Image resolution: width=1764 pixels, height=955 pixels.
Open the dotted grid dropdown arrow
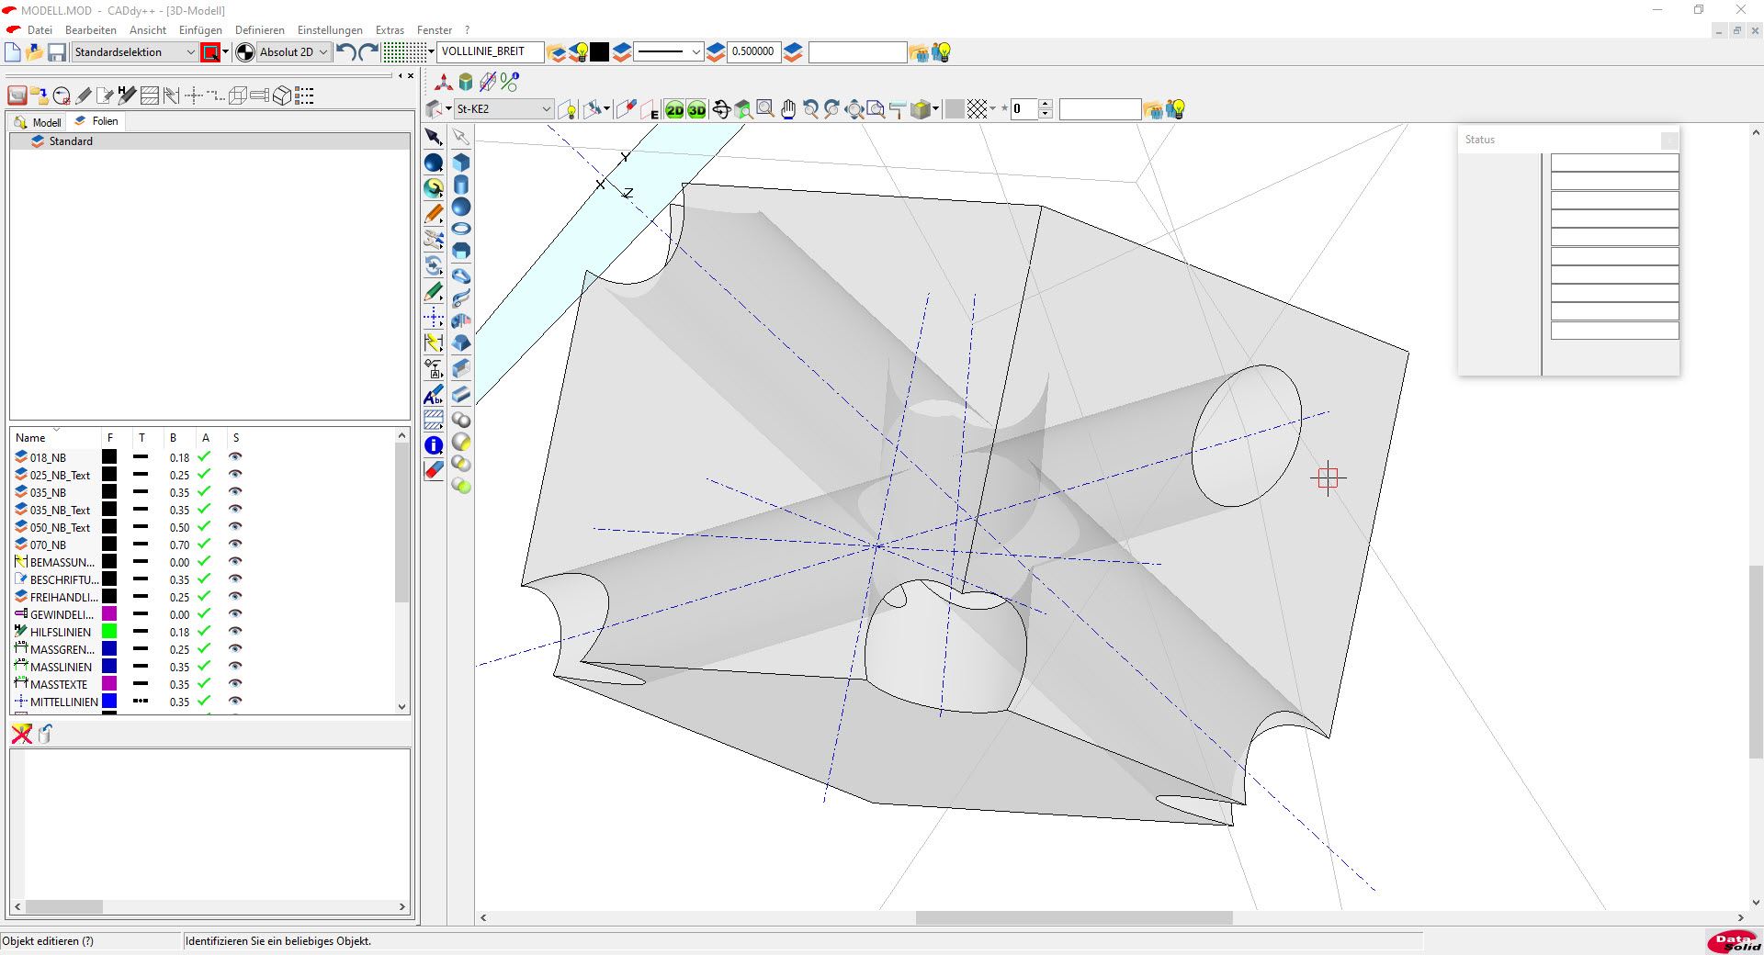click(x=431, y=52)
